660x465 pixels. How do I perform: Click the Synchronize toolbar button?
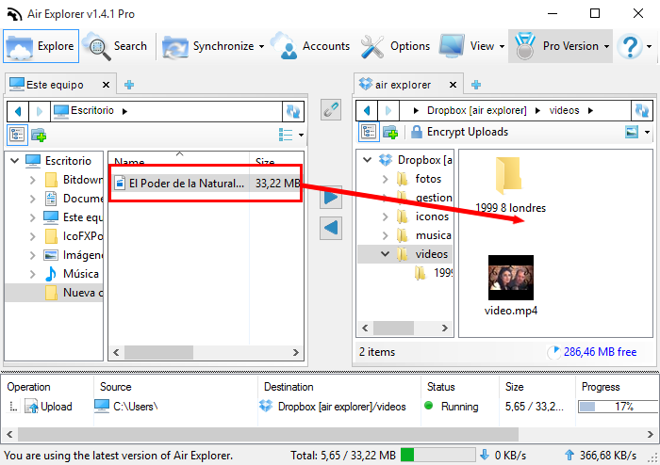pos(208,46)
